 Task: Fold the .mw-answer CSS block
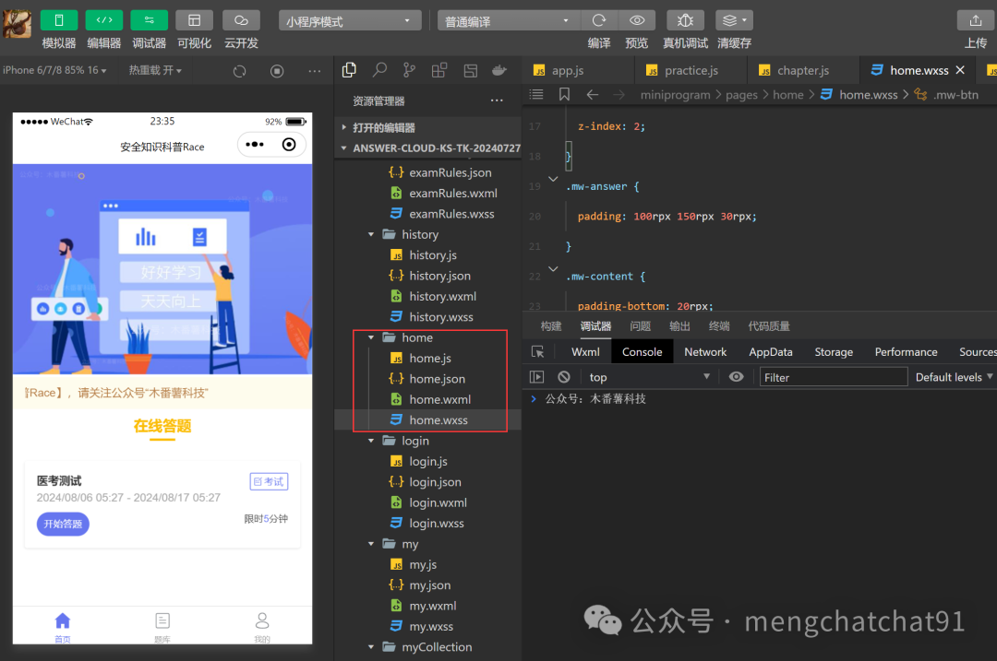pyautogui.click(x=553, y=179)
